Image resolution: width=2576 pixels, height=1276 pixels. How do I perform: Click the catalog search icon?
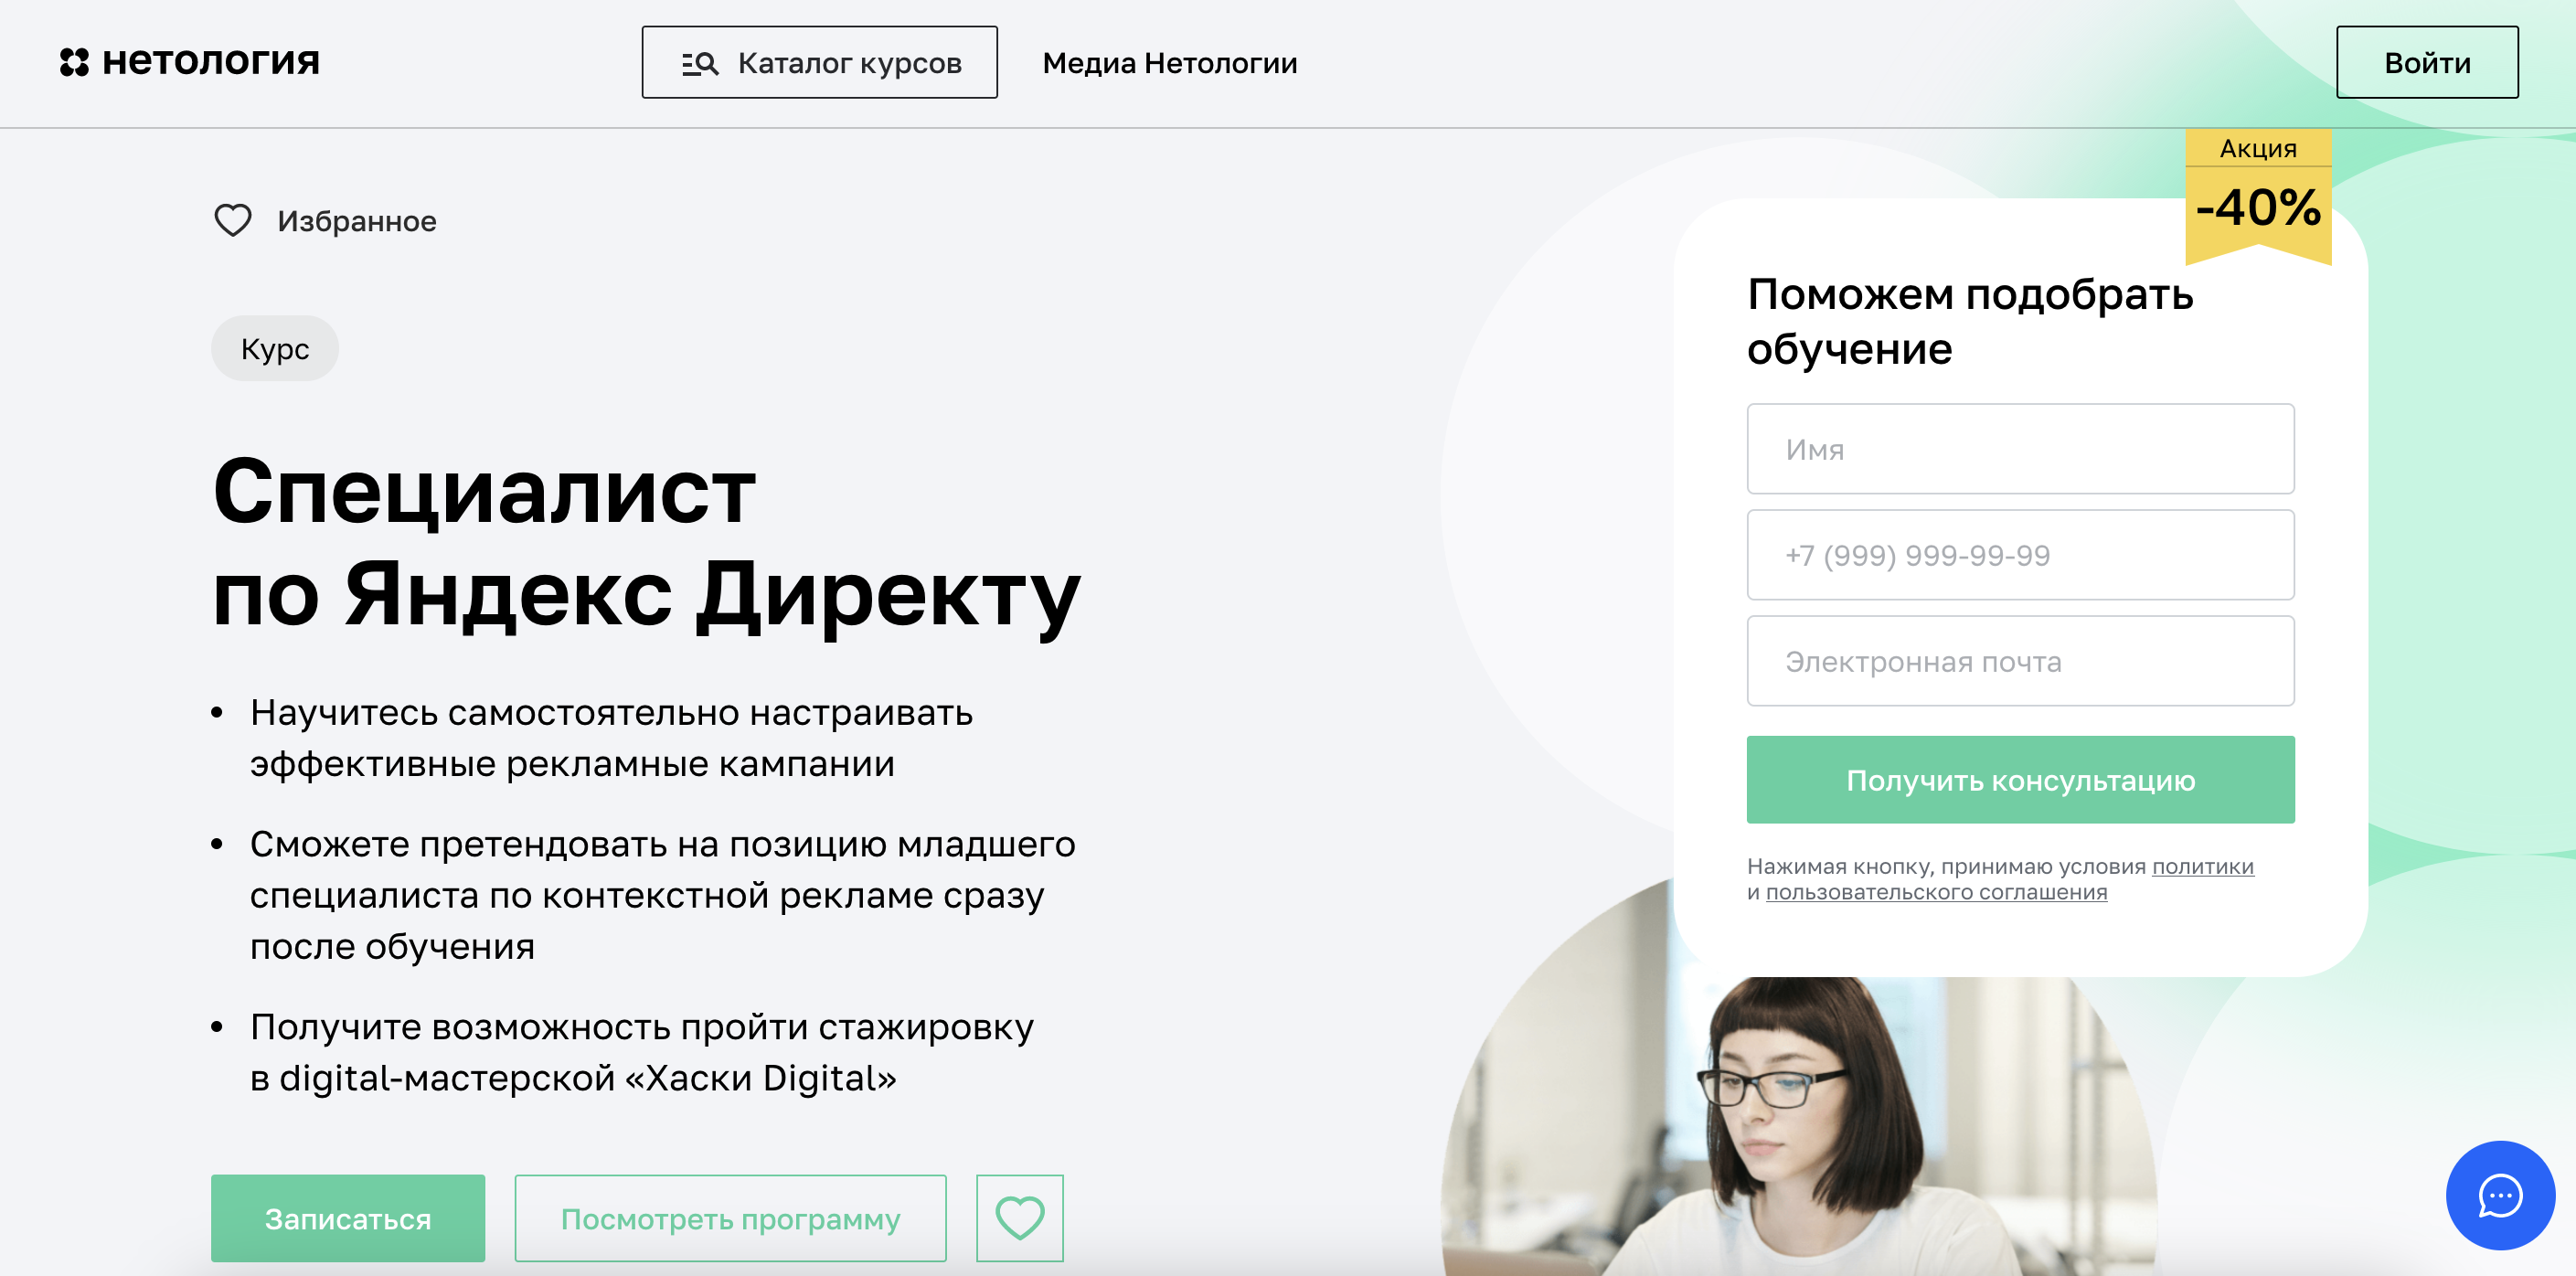click(x=700, y=63)
